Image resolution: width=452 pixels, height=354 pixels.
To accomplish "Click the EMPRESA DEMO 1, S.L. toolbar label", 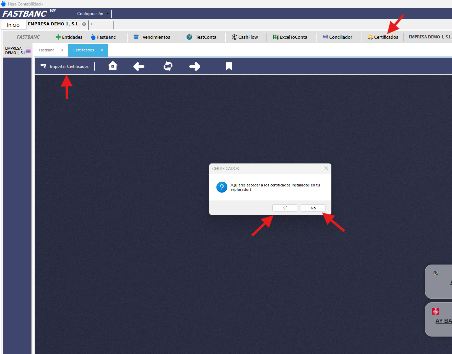I will tap(430, 37).
